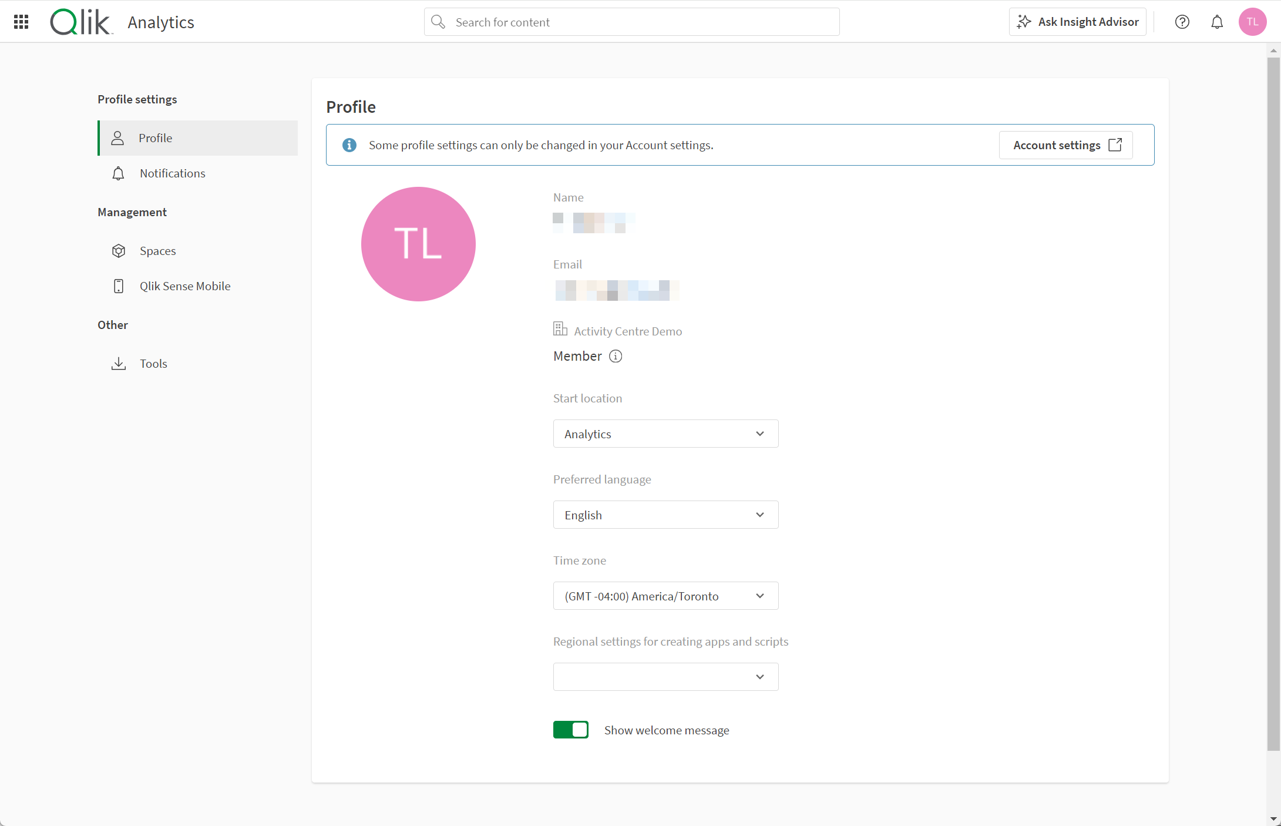This screenshot has width=1281, height=826.
Task: Click the TL user avatar in header
Action: tap(1252, 22)
